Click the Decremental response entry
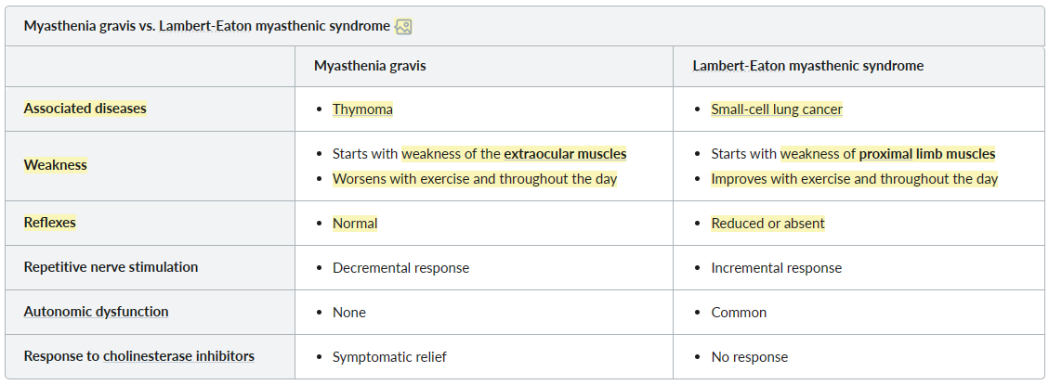This screenshot has width=1049, height=385. 400,267
